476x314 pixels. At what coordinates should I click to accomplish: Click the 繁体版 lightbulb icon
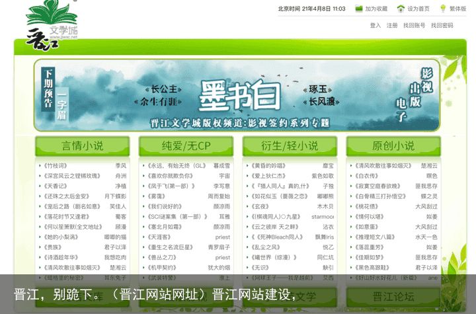443,9
